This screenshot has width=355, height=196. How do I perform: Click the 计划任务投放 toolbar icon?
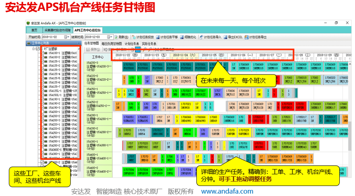pyautogui.click(x=134, y=37)
